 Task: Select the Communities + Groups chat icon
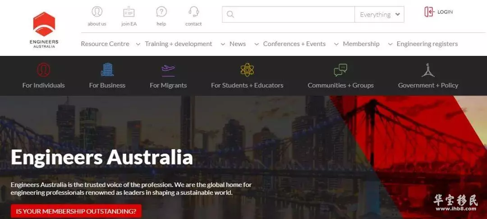[341, 70]
